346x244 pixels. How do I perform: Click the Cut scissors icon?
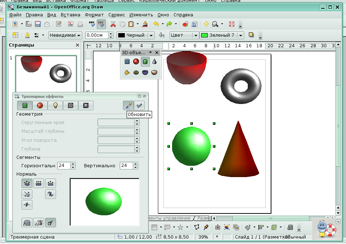[113, 24]
